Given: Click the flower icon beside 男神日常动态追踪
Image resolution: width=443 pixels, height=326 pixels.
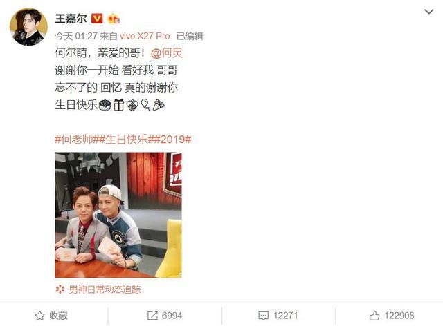Looking at the screenshot, I should pyautogui.click(x=60, y=289).
